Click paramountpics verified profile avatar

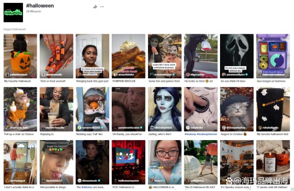click(223, 74)
